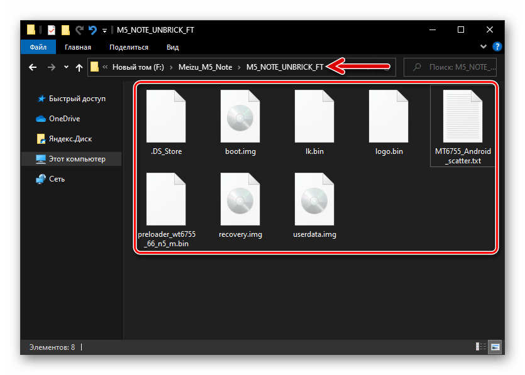Switch to the Вид ribbon tab
Viewport: 525px width, 375px height.
(x=172, y=47)
